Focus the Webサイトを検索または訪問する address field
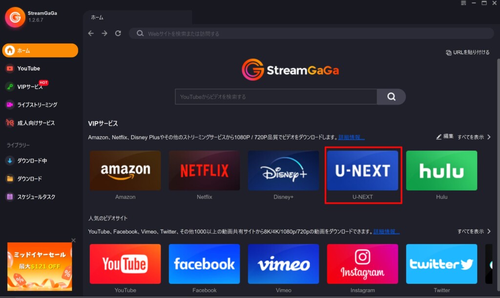The image size is (500, 298). point(311,34)
